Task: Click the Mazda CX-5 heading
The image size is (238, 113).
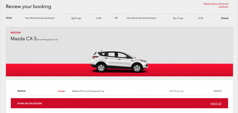Action: (x=24, y=39)
